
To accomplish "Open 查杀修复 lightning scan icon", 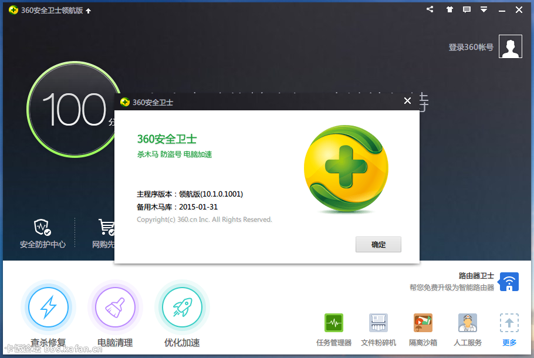I will tap(48, 308).
